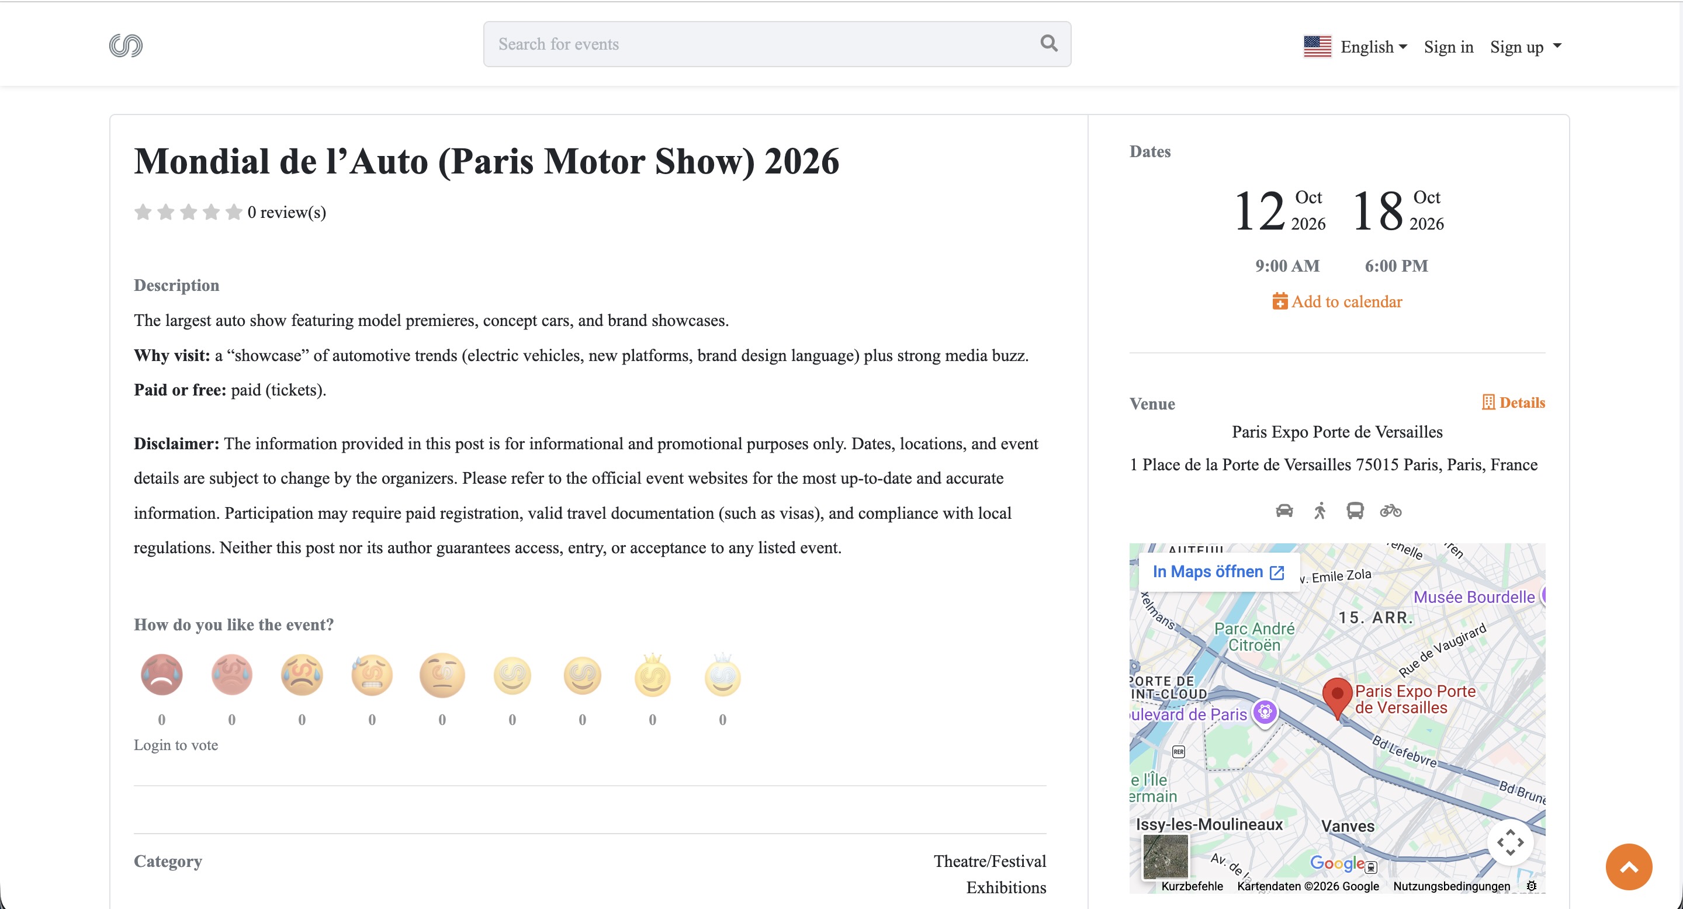Click the Mondial de l'Auto 2026 title
This screenshot has height=909, width=1683.
click(x=486, y=161)
